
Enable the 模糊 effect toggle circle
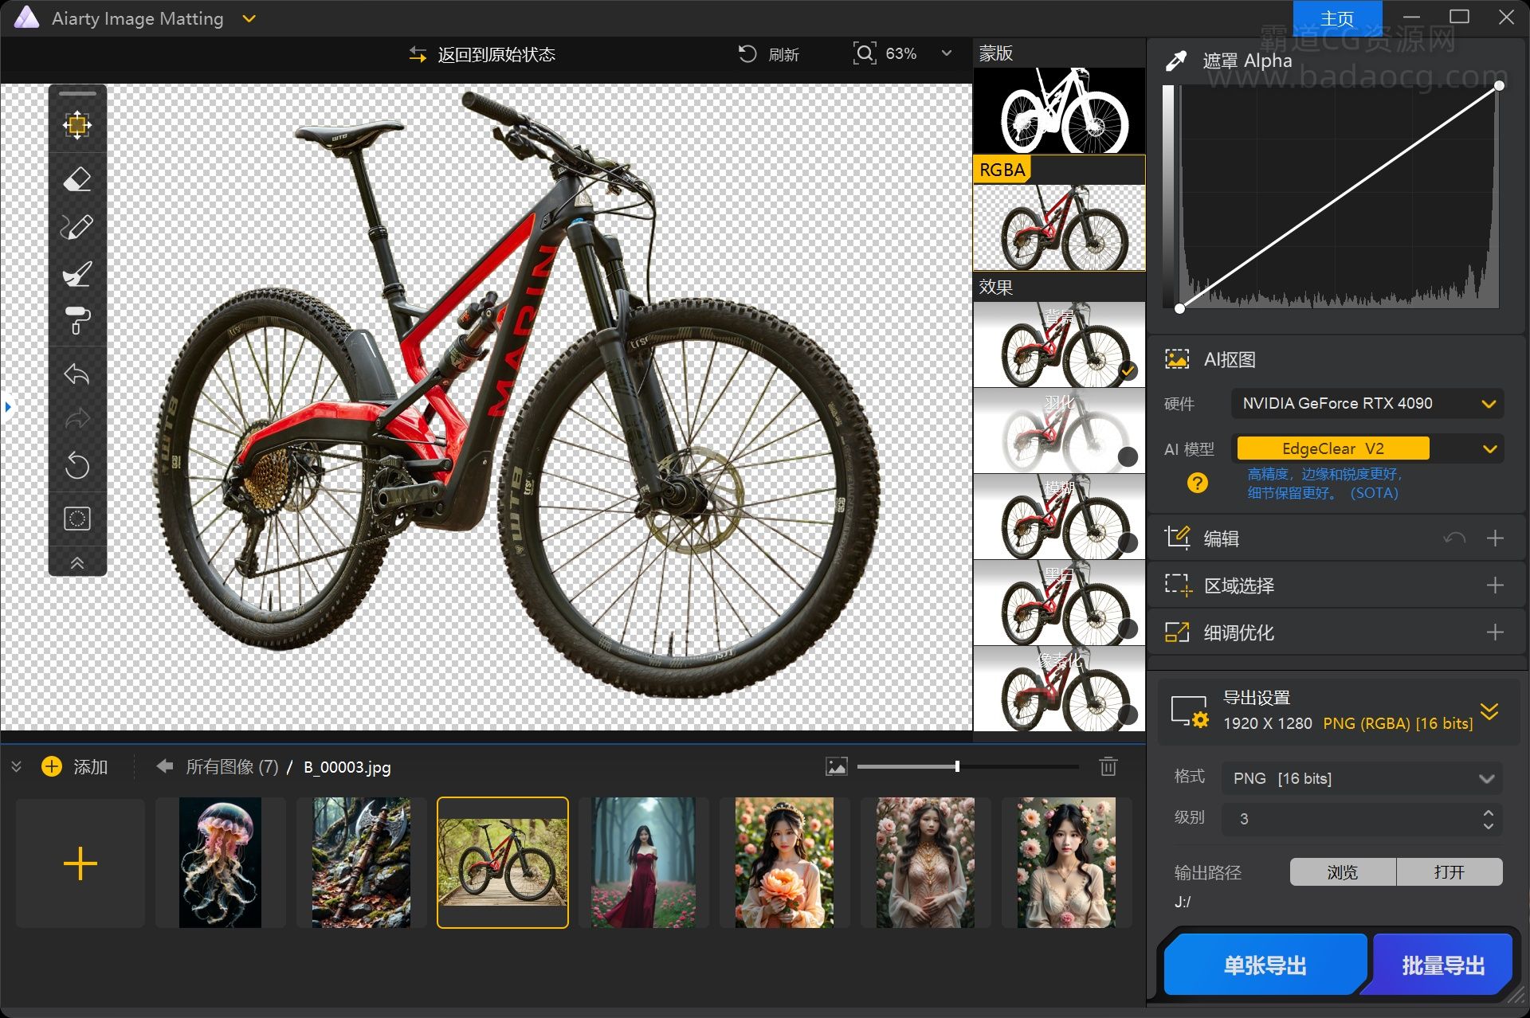[x=1128, y=542]
